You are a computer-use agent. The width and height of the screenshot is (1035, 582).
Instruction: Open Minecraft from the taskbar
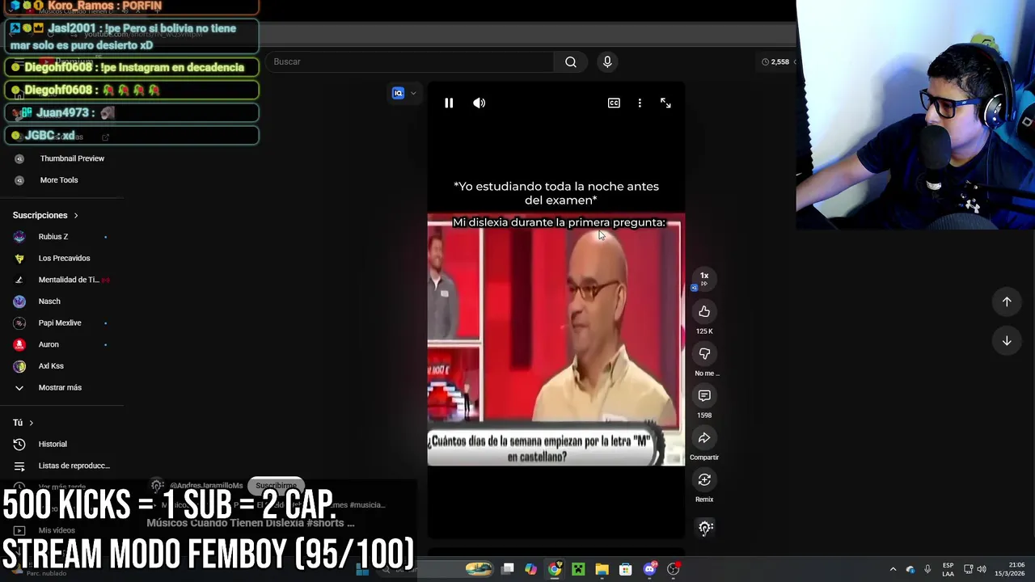tap(578, 569)
